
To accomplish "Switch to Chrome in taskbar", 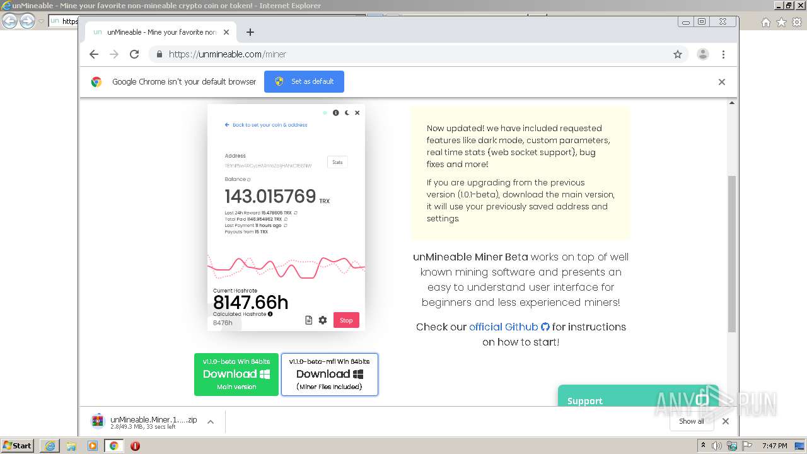I will click(x=114, y=446).
